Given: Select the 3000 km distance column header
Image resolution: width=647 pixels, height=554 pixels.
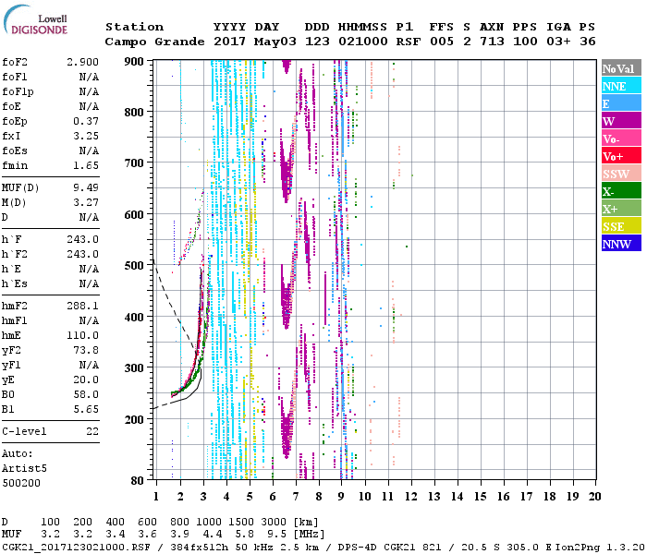Looking at the screenshot, I should 269,522.
